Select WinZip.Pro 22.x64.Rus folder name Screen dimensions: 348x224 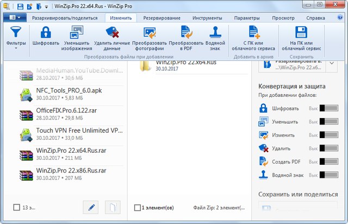(186, 63)
